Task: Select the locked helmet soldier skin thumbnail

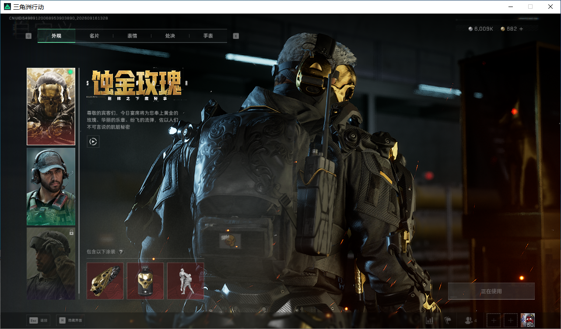Action: click(x=51, y=263)
